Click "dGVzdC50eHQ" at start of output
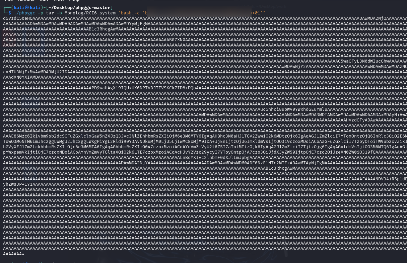 point(18,18)
